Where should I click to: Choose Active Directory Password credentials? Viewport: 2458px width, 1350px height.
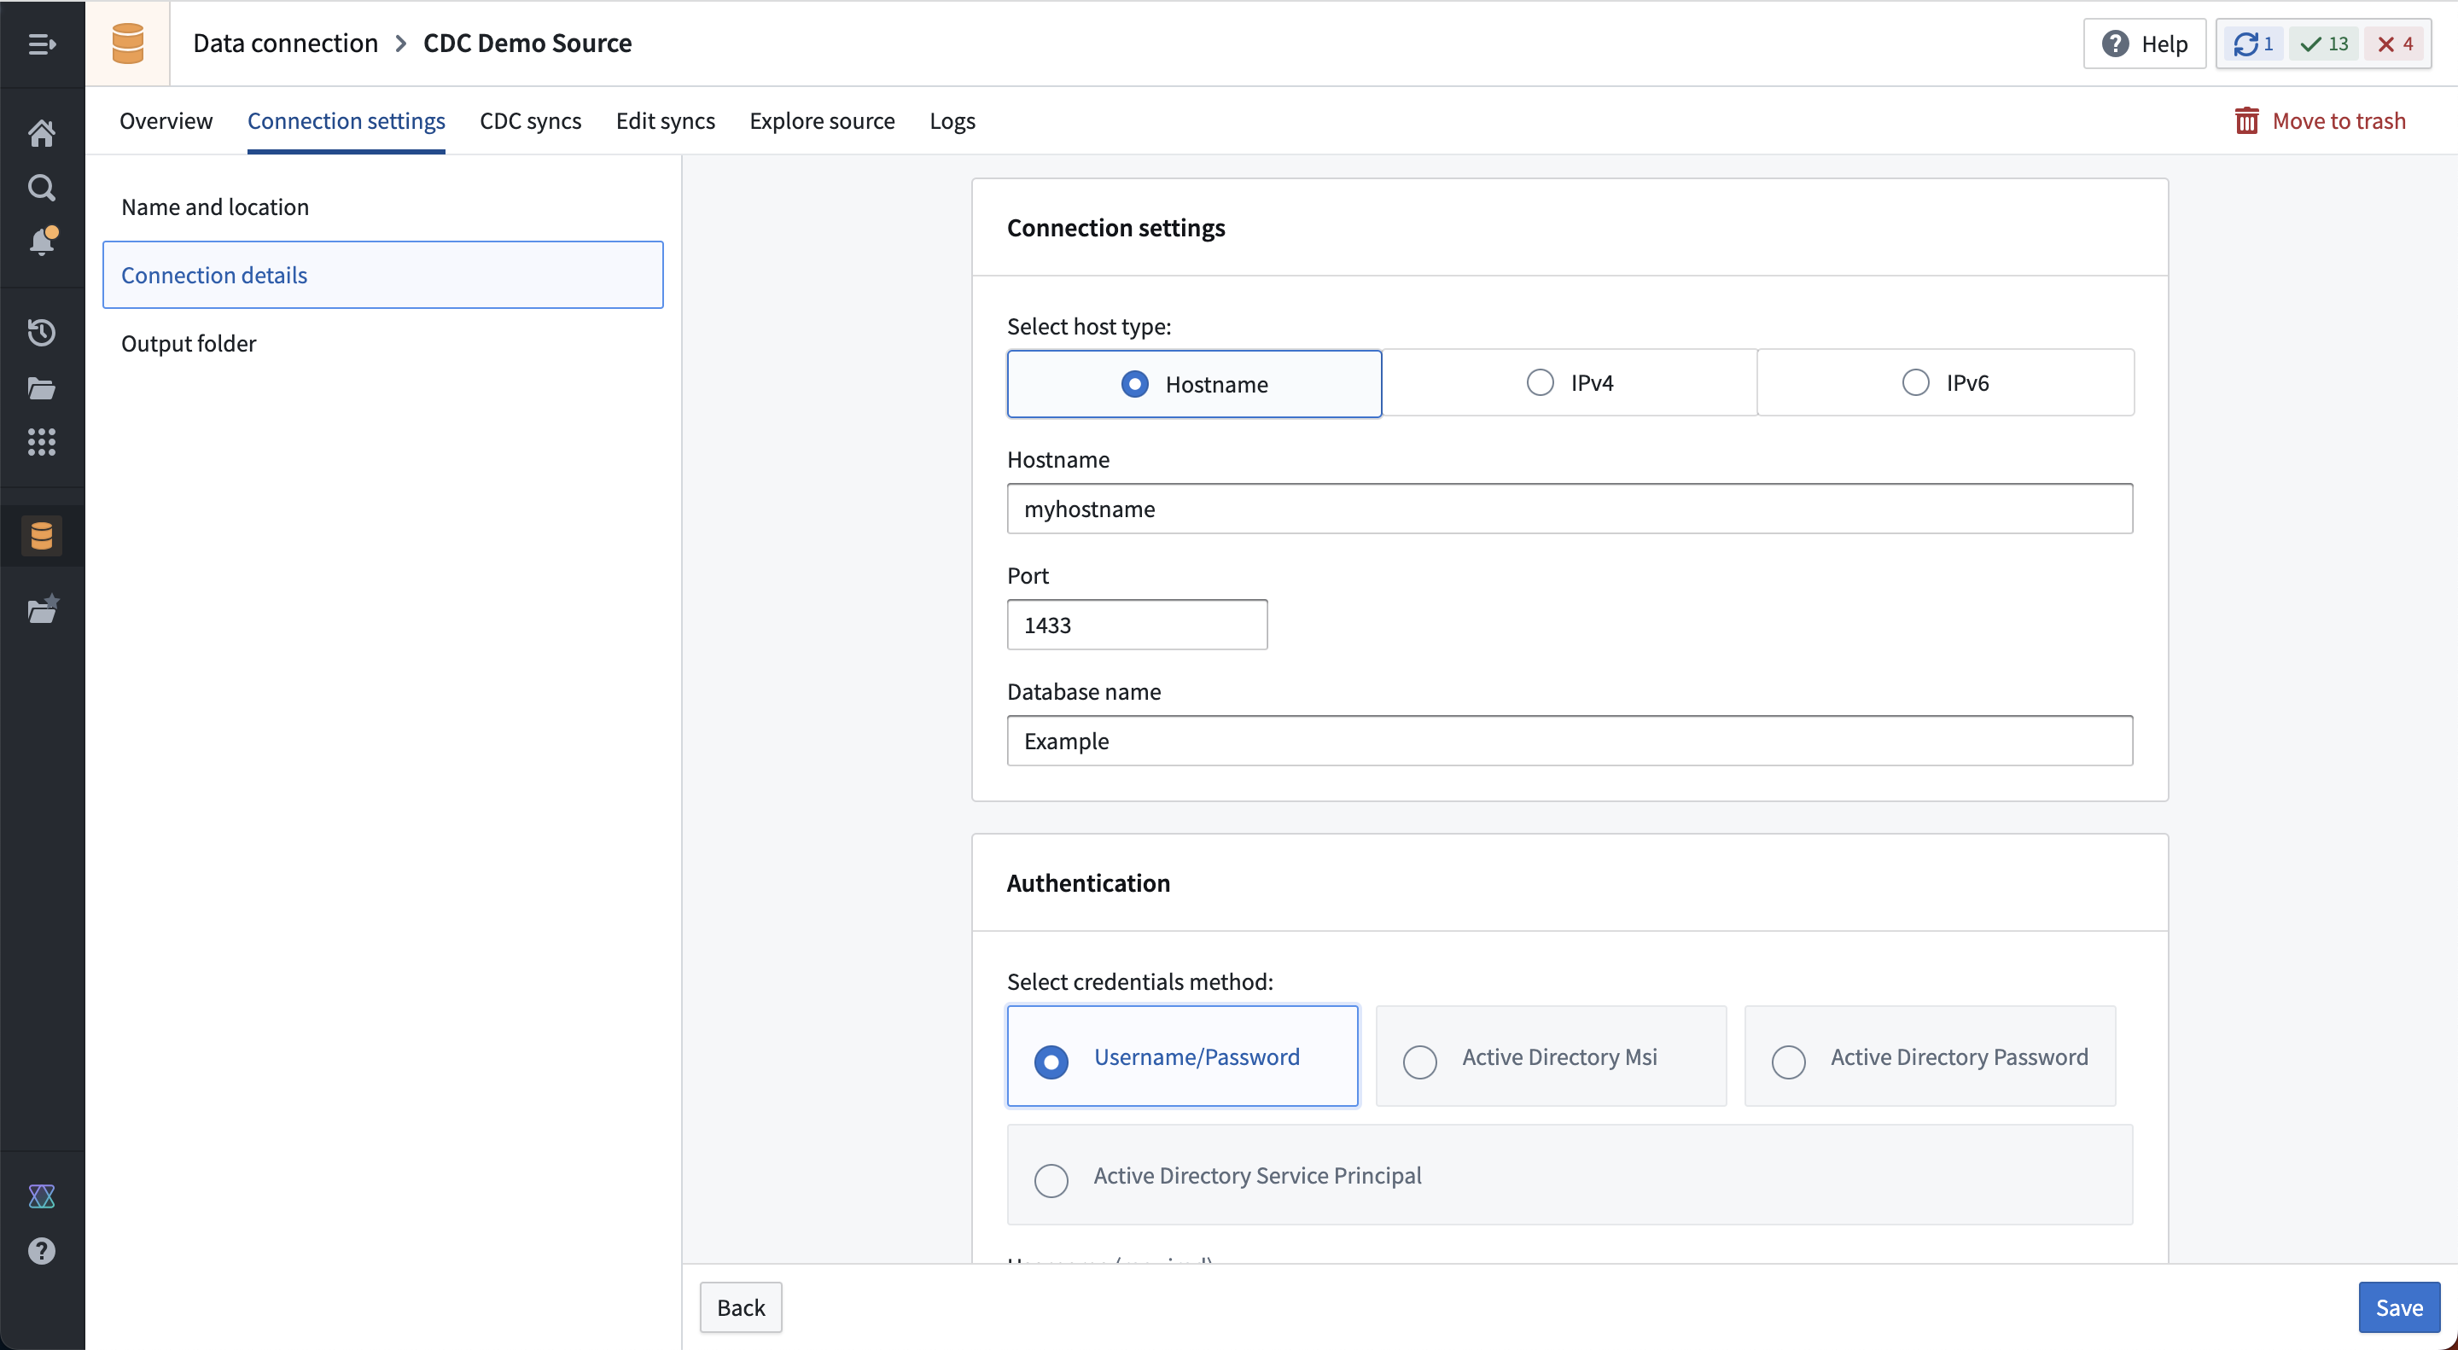pos(1930,1056)
